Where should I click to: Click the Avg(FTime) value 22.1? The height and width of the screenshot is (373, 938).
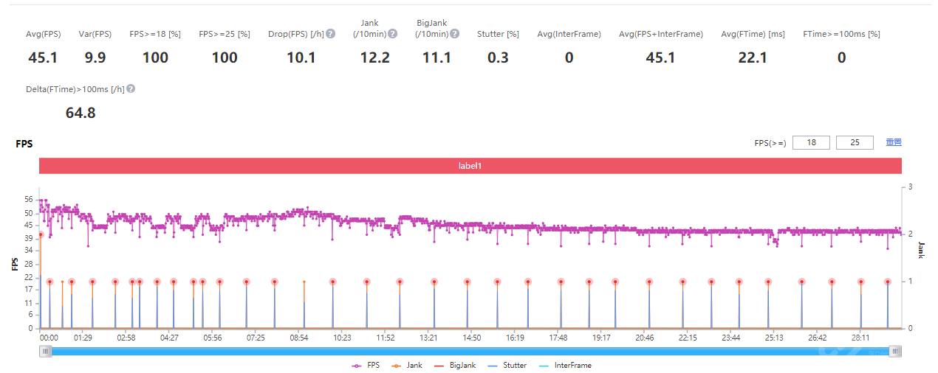[753, 57]
